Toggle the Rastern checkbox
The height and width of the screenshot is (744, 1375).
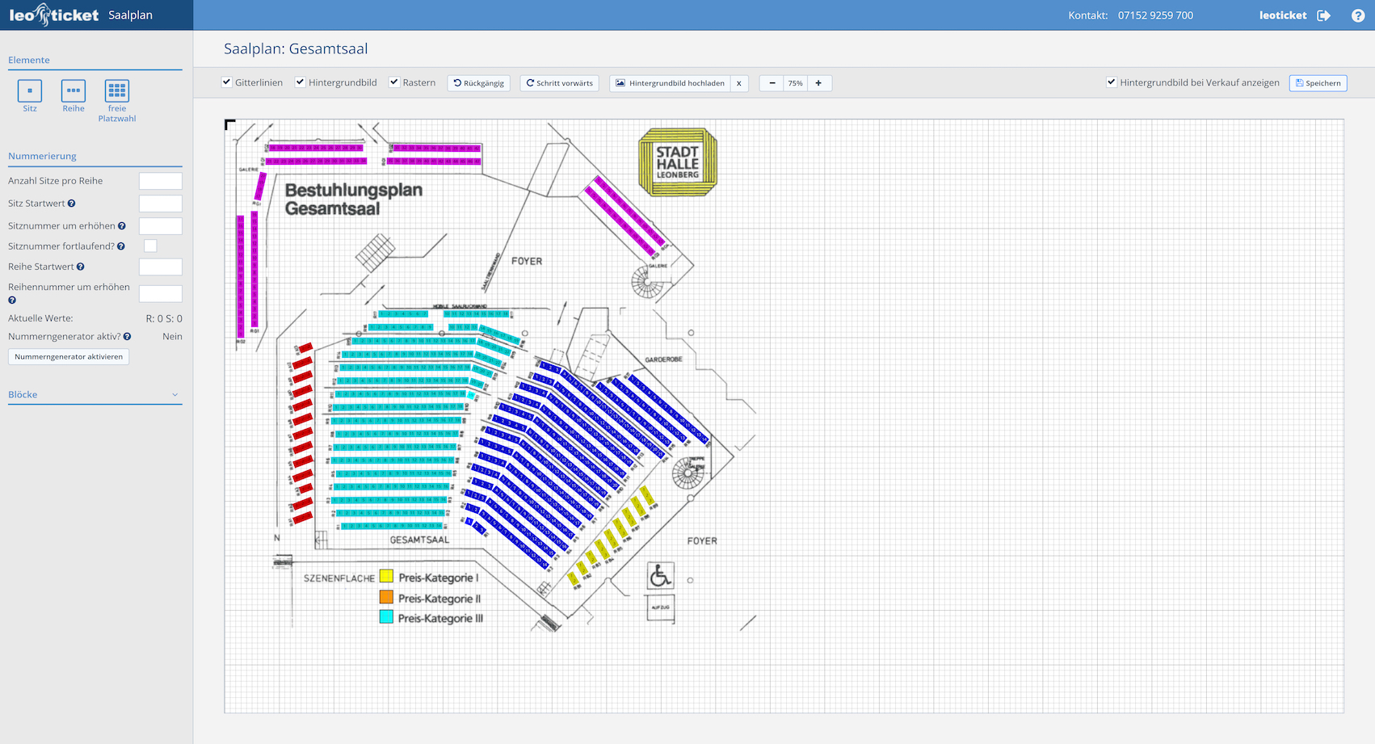[394, 82]
